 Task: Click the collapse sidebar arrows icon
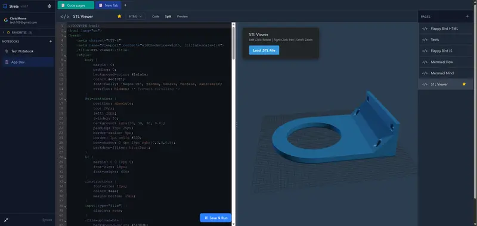[x=6, y=220]
